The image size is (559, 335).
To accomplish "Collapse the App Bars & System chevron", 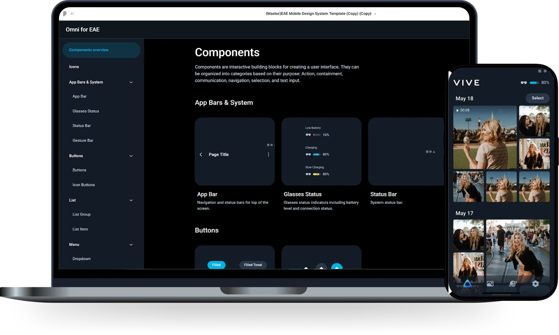I will (131, 82).
